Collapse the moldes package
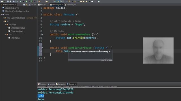This screenshot has width=181, height=101. pos(5,24)
